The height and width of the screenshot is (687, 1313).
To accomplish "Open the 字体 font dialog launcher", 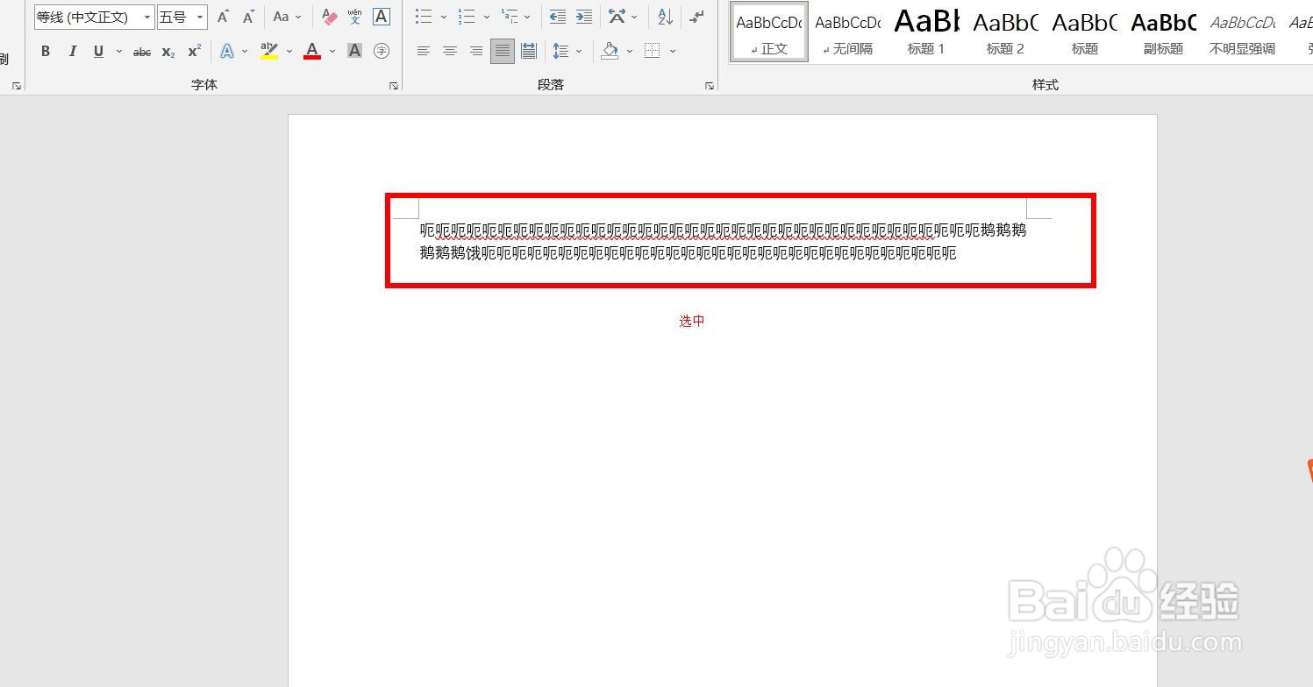I will click(394, 86).
